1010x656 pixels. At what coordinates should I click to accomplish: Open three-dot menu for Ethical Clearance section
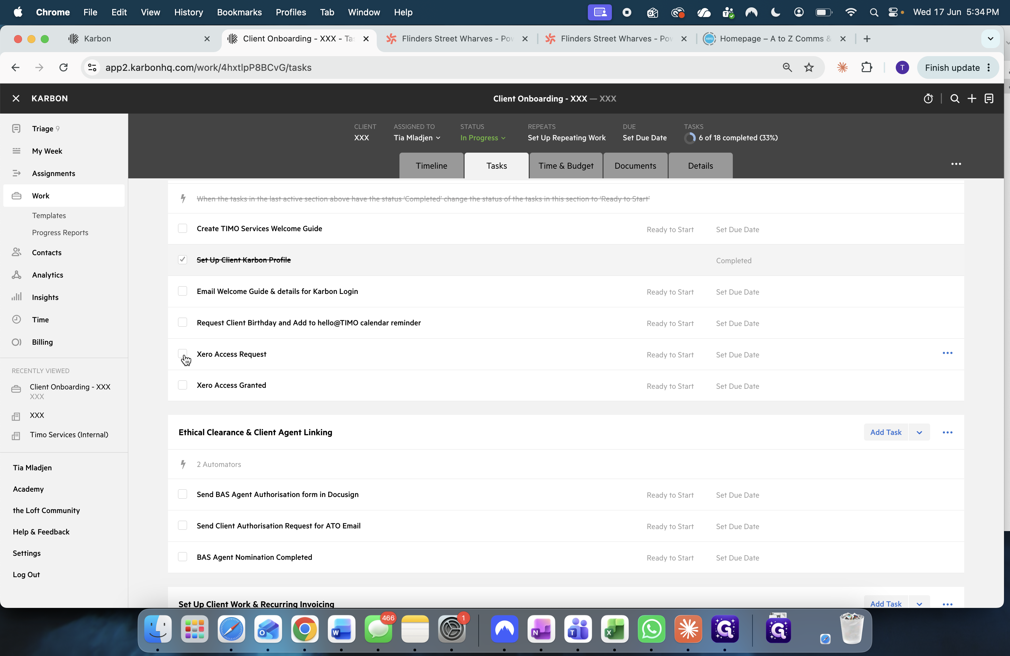click(947, 433)
